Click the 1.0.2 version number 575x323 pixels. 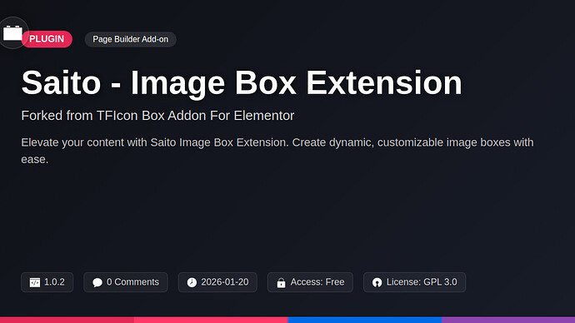tap(54, 282)
